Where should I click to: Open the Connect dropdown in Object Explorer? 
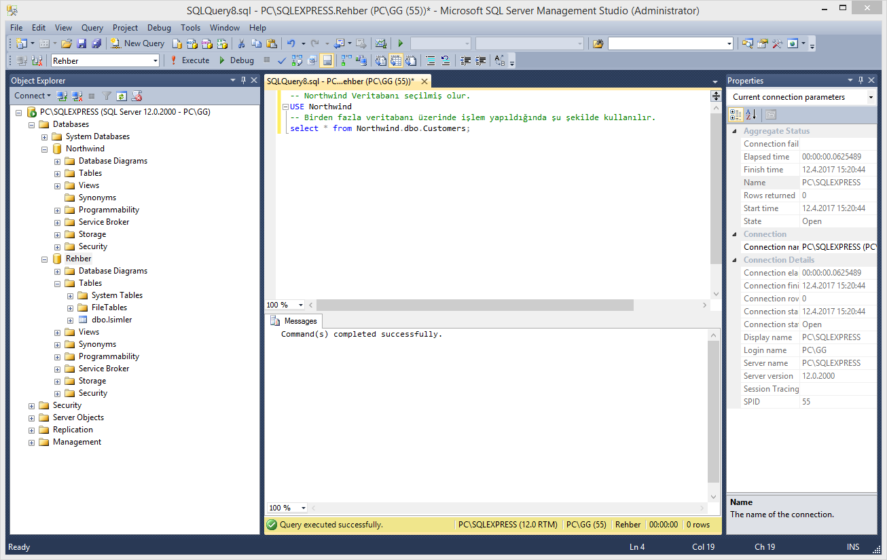tap(32, 96)
